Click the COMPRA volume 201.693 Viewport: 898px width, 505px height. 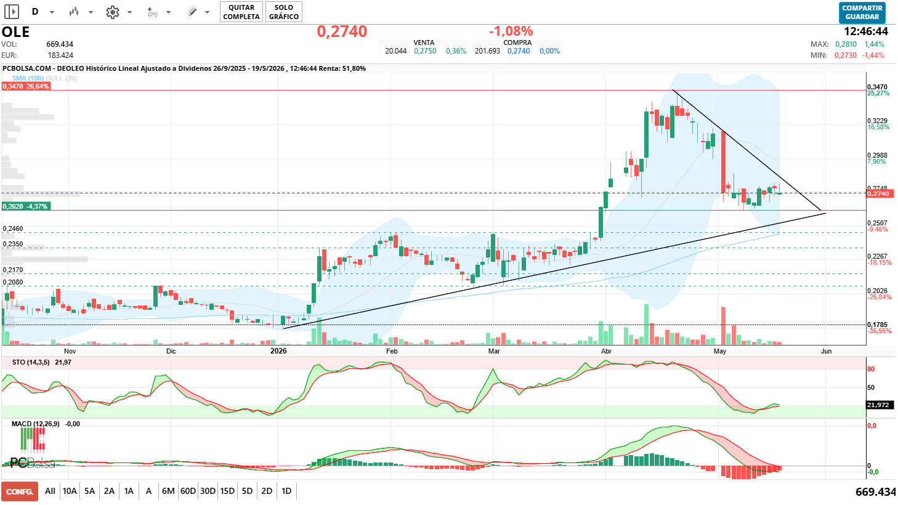(x=487, y=51)
